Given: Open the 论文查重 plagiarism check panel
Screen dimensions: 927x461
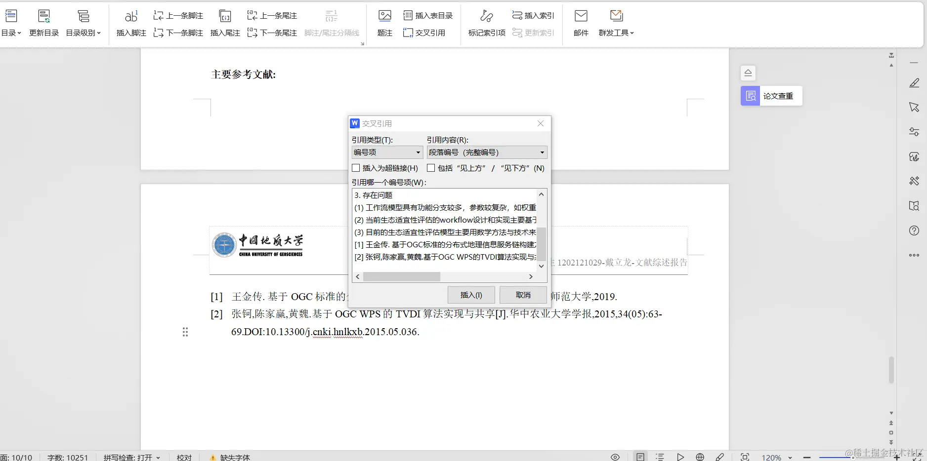Looking at the screenshot, I should point(771,96).
